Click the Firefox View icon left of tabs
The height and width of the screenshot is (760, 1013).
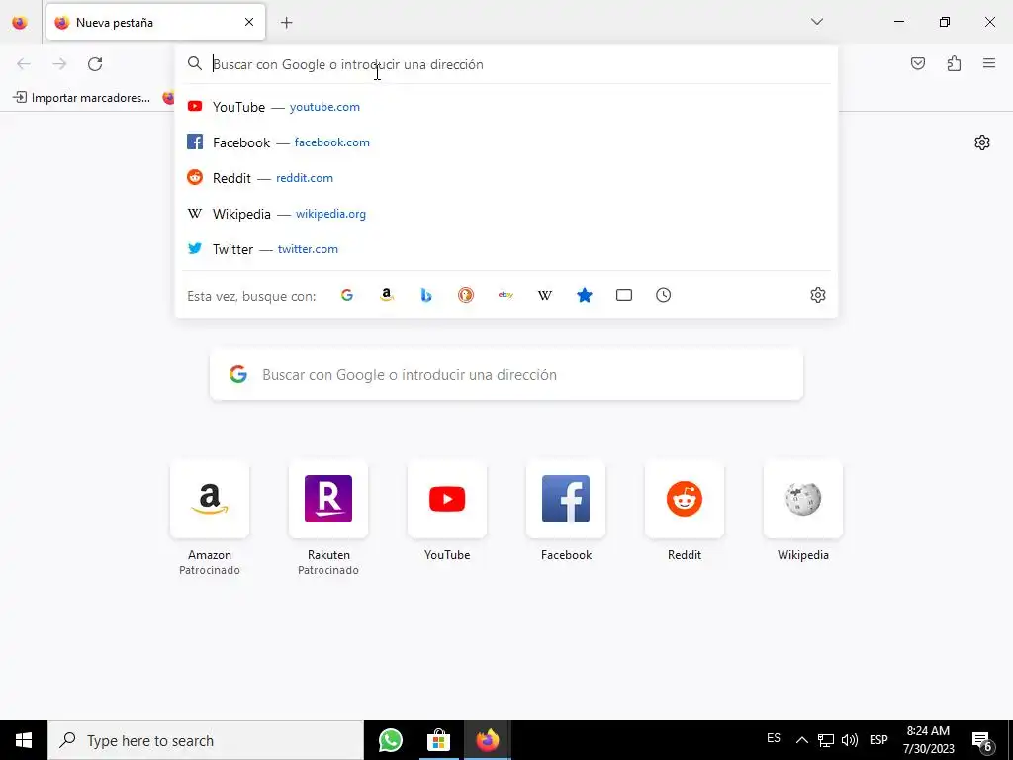(20, 23)
